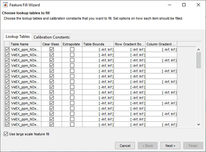
Task: Click the Extrapolate column header
Action: (x=72, y=44)
